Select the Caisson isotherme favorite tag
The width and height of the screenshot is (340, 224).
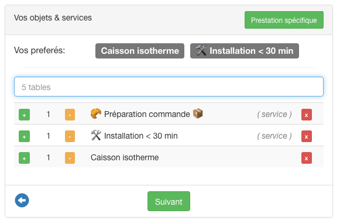140,51
